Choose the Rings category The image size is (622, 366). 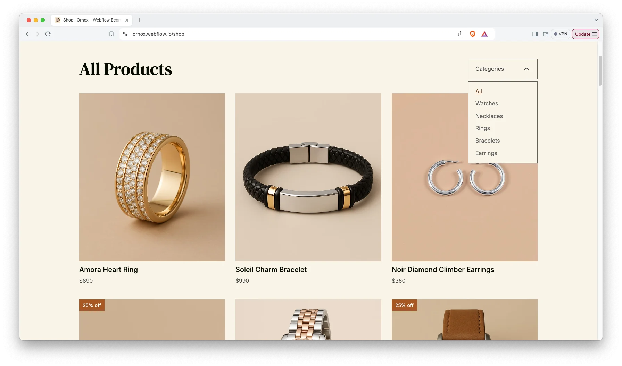(x=482, y=128)
